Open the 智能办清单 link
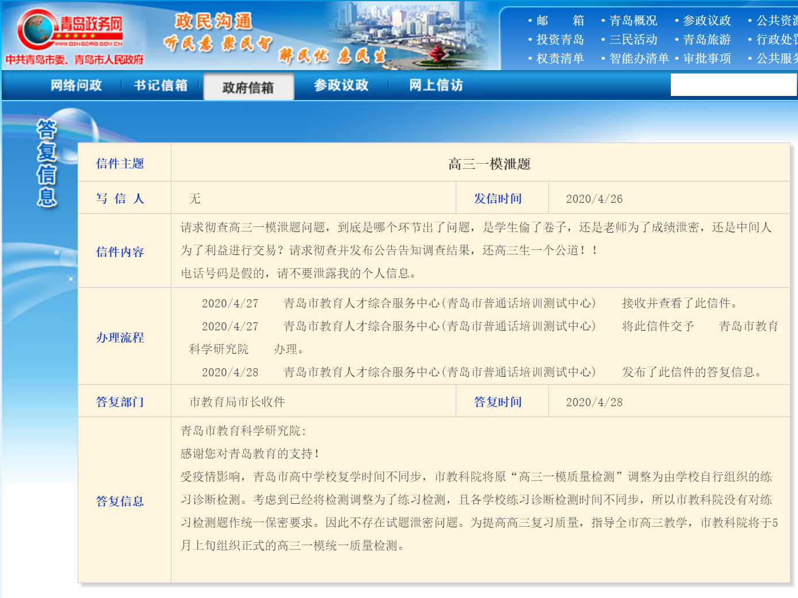 (x=639, y=59)
